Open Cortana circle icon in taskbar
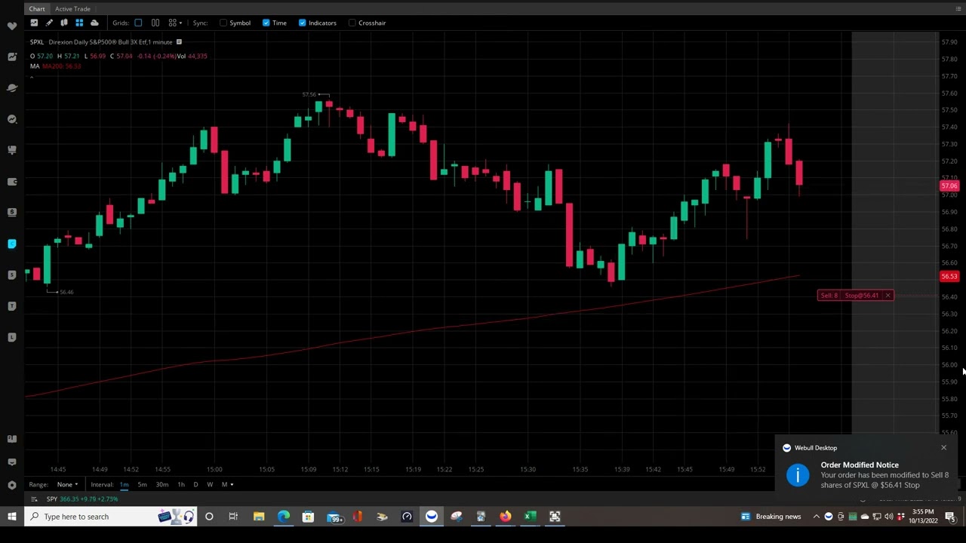The width and height of the screenshot is (966, 543). (209, 517)
